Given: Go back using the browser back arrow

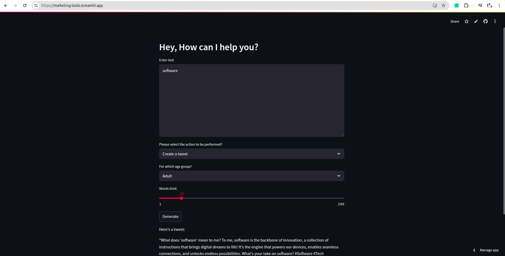Looking at the screenshot, I should coord(6,6).
